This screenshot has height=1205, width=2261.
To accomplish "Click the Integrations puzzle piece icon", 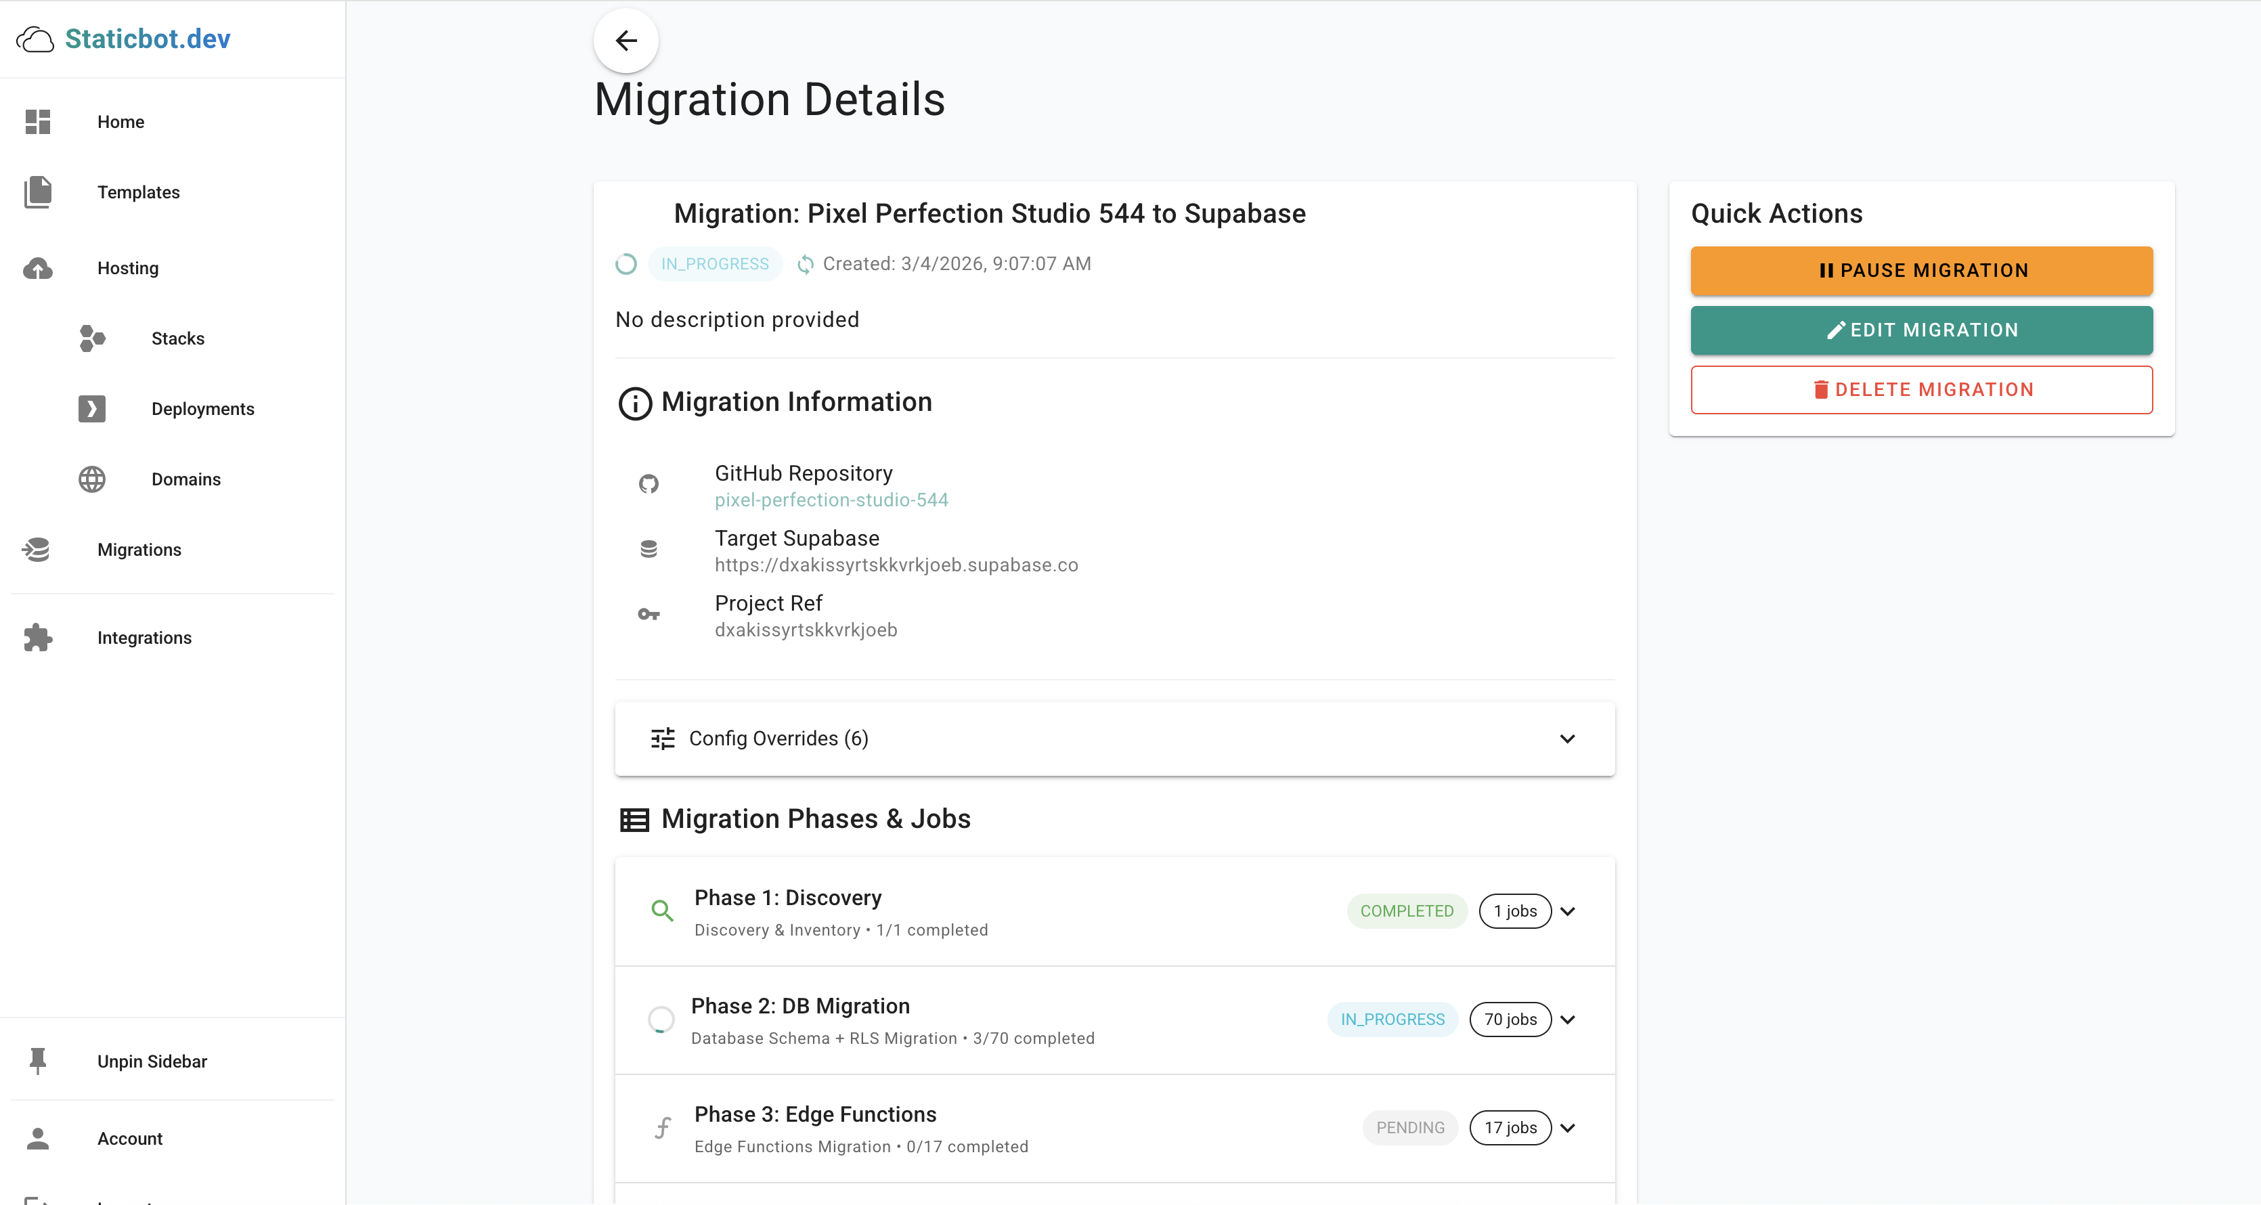I will 38,638.
